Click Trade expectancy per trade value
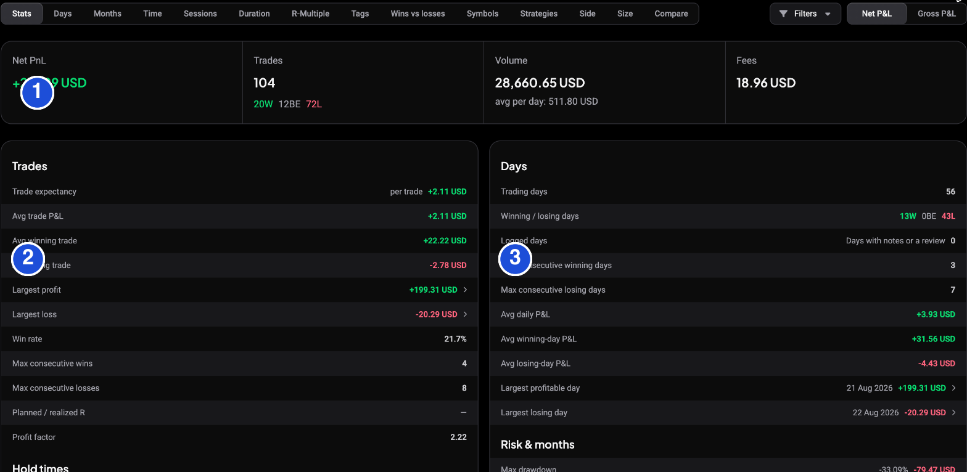This screenshot has height=472, width=967. 447,192
